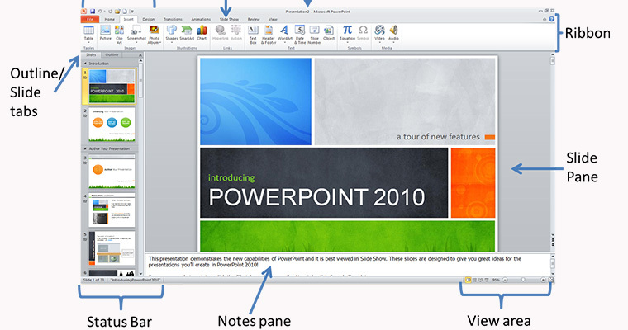Customize Quick Access Toolbar dropdown arrow
The width and height of the screenshot is (628, 330).
[131, 12]
